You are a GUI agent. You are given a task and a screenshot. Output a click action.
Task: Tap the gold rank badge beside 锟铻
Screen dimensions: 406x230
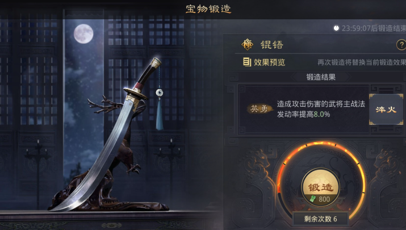coord(248,44)
